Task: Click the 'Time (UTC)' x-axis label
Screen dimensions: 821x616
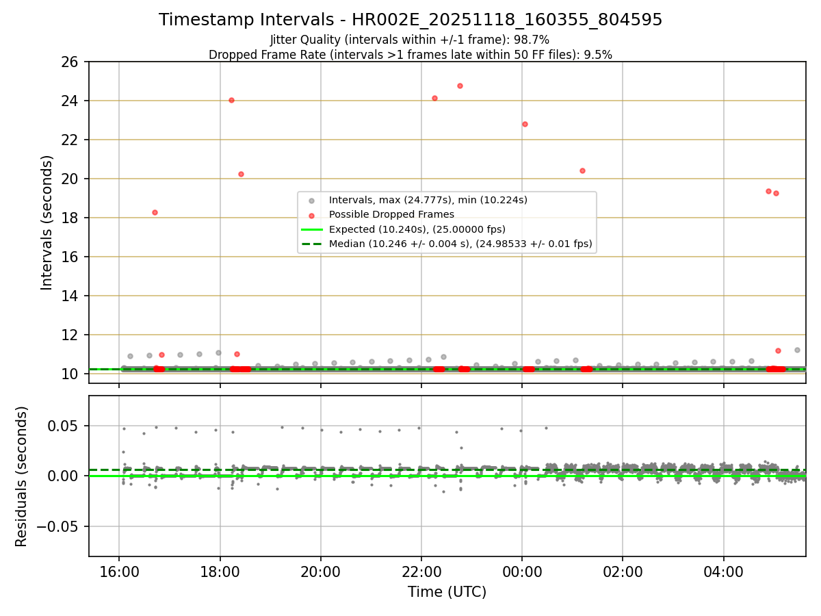Action: 447,592
